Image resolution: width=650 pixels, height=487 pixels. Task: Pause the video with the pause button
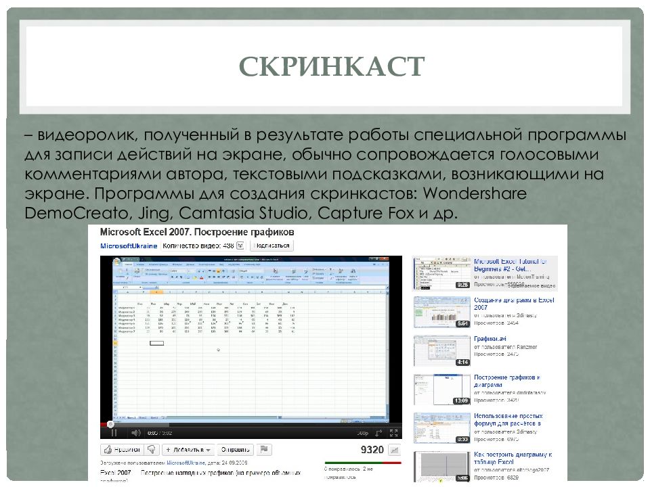pyautogui.click(x=114, y=433)
